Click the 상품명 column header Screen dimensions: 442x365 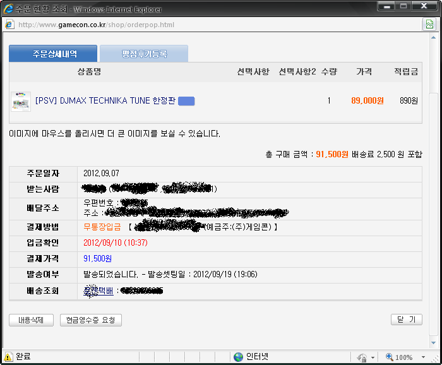tap(89, 71)
